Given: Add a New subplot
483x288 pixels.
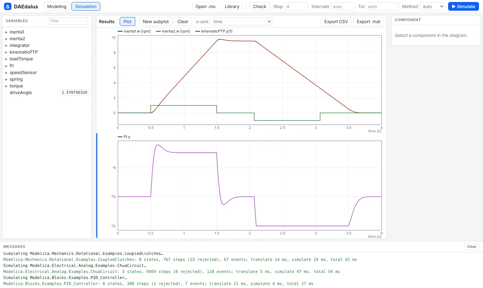Looking at the screenshot, I should (156, 21).
